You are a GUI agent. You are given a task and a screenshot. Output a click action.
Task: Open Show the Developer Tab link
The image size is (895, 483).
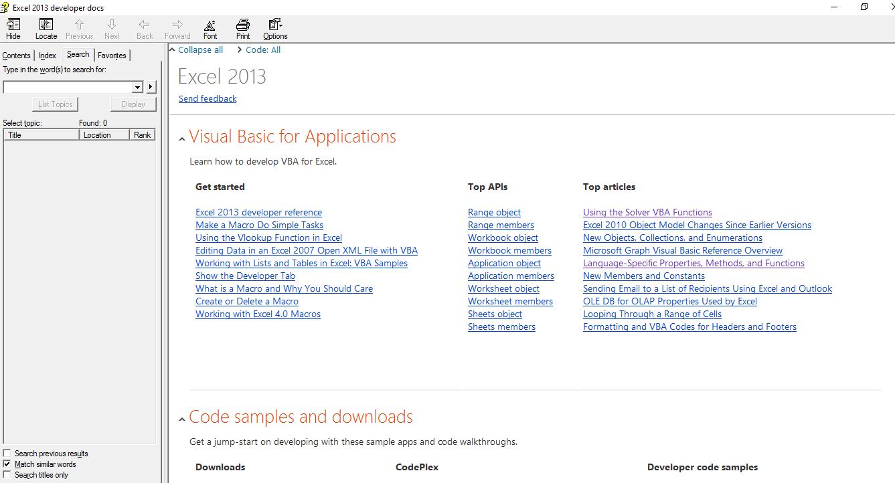[245, 276]
